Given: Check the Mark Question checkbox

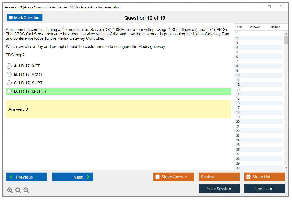Looking at the screenshot, I should click(11, 17).
